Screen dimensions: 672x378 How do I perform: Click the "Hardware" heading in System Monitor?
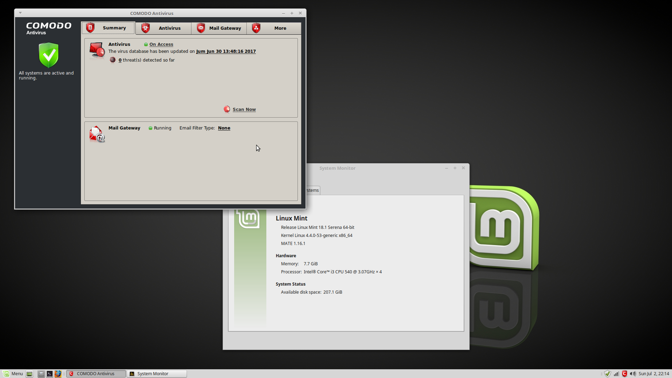point(286,256)
